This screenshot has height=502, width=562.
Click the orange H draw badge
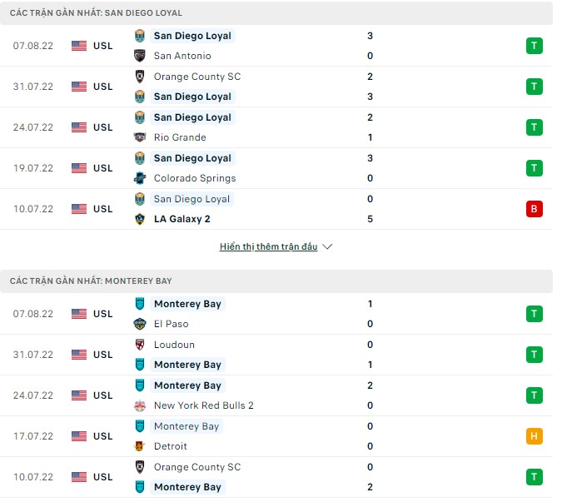(x=533, y=436)
